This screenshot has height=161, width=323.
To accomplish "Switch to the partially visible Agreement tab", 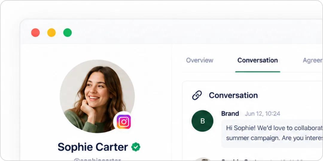I will 313,60.
